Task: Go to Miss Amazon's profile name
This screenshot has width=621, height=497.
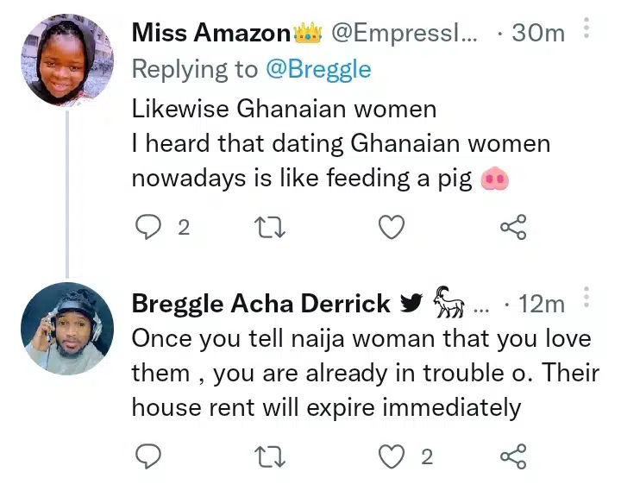Action: click(x=211, y=34)
